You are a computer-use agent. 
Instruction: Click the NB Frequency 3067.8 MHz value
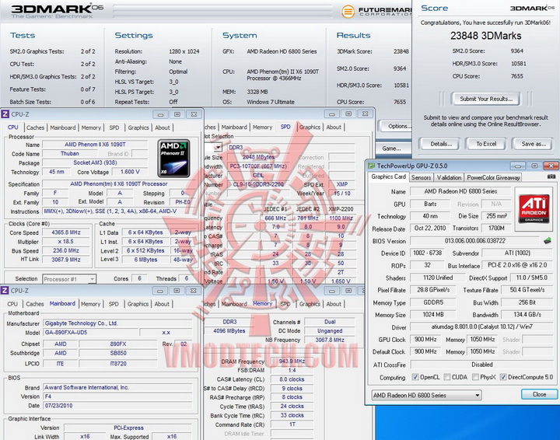(x=330, y=340)
